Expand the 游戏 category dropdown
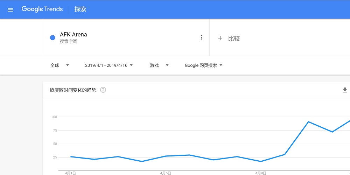The width and height of the screenshot is (350, 175). click(159, 65)
